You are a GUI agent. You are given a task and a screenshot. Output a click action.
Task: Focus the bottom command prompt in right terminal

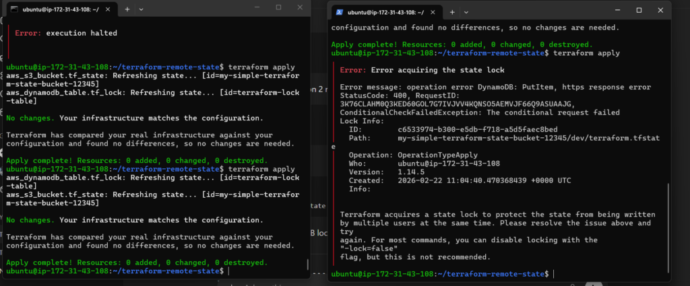tap(553, 275)
